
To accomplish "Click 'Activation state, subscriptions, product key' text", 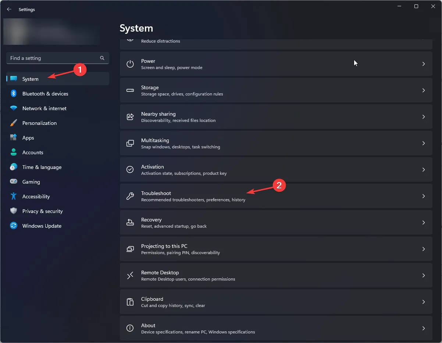I will (184, 173).
